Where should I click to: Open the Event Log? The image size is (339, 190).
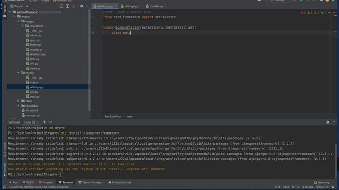[322, 182]
